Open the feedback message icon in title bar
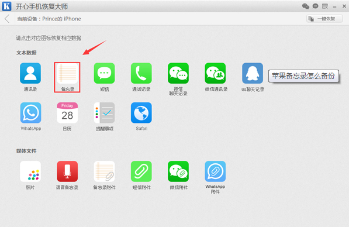 (x=325, y=6)
